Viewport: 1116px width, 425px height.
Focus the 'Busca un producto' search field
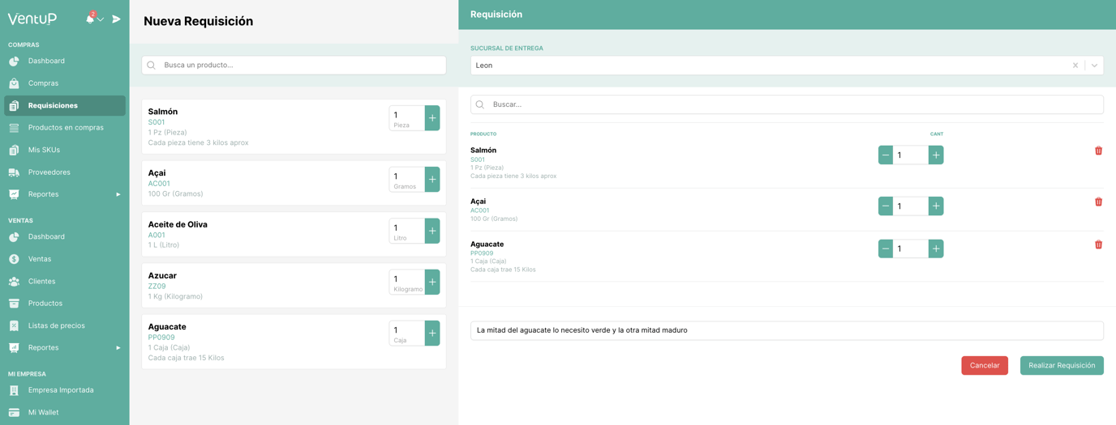click(300, 65)
